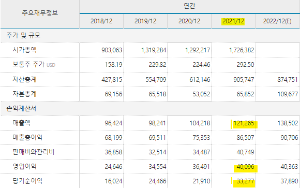Click the 자산총계 row label
300x188 pixels.
tap(24, 79)
